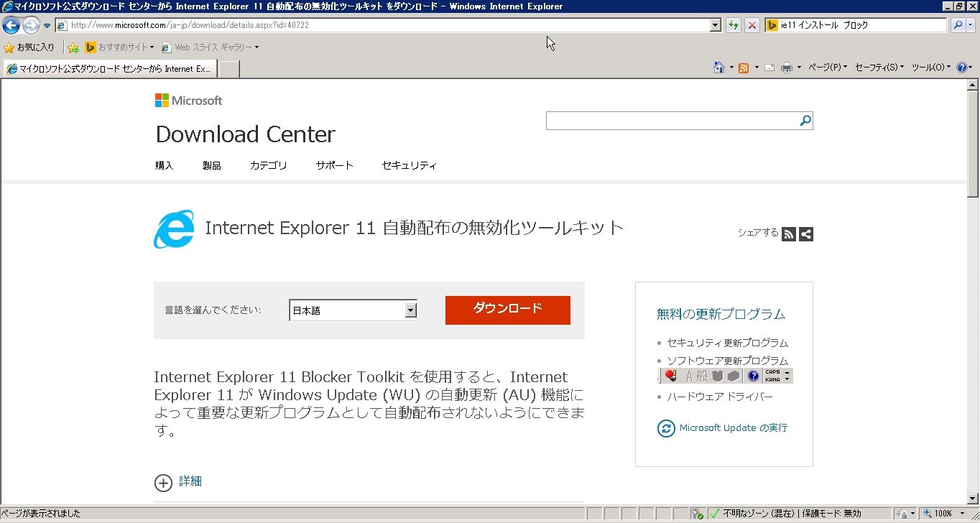Click the IME help question mark

(753, 376)
